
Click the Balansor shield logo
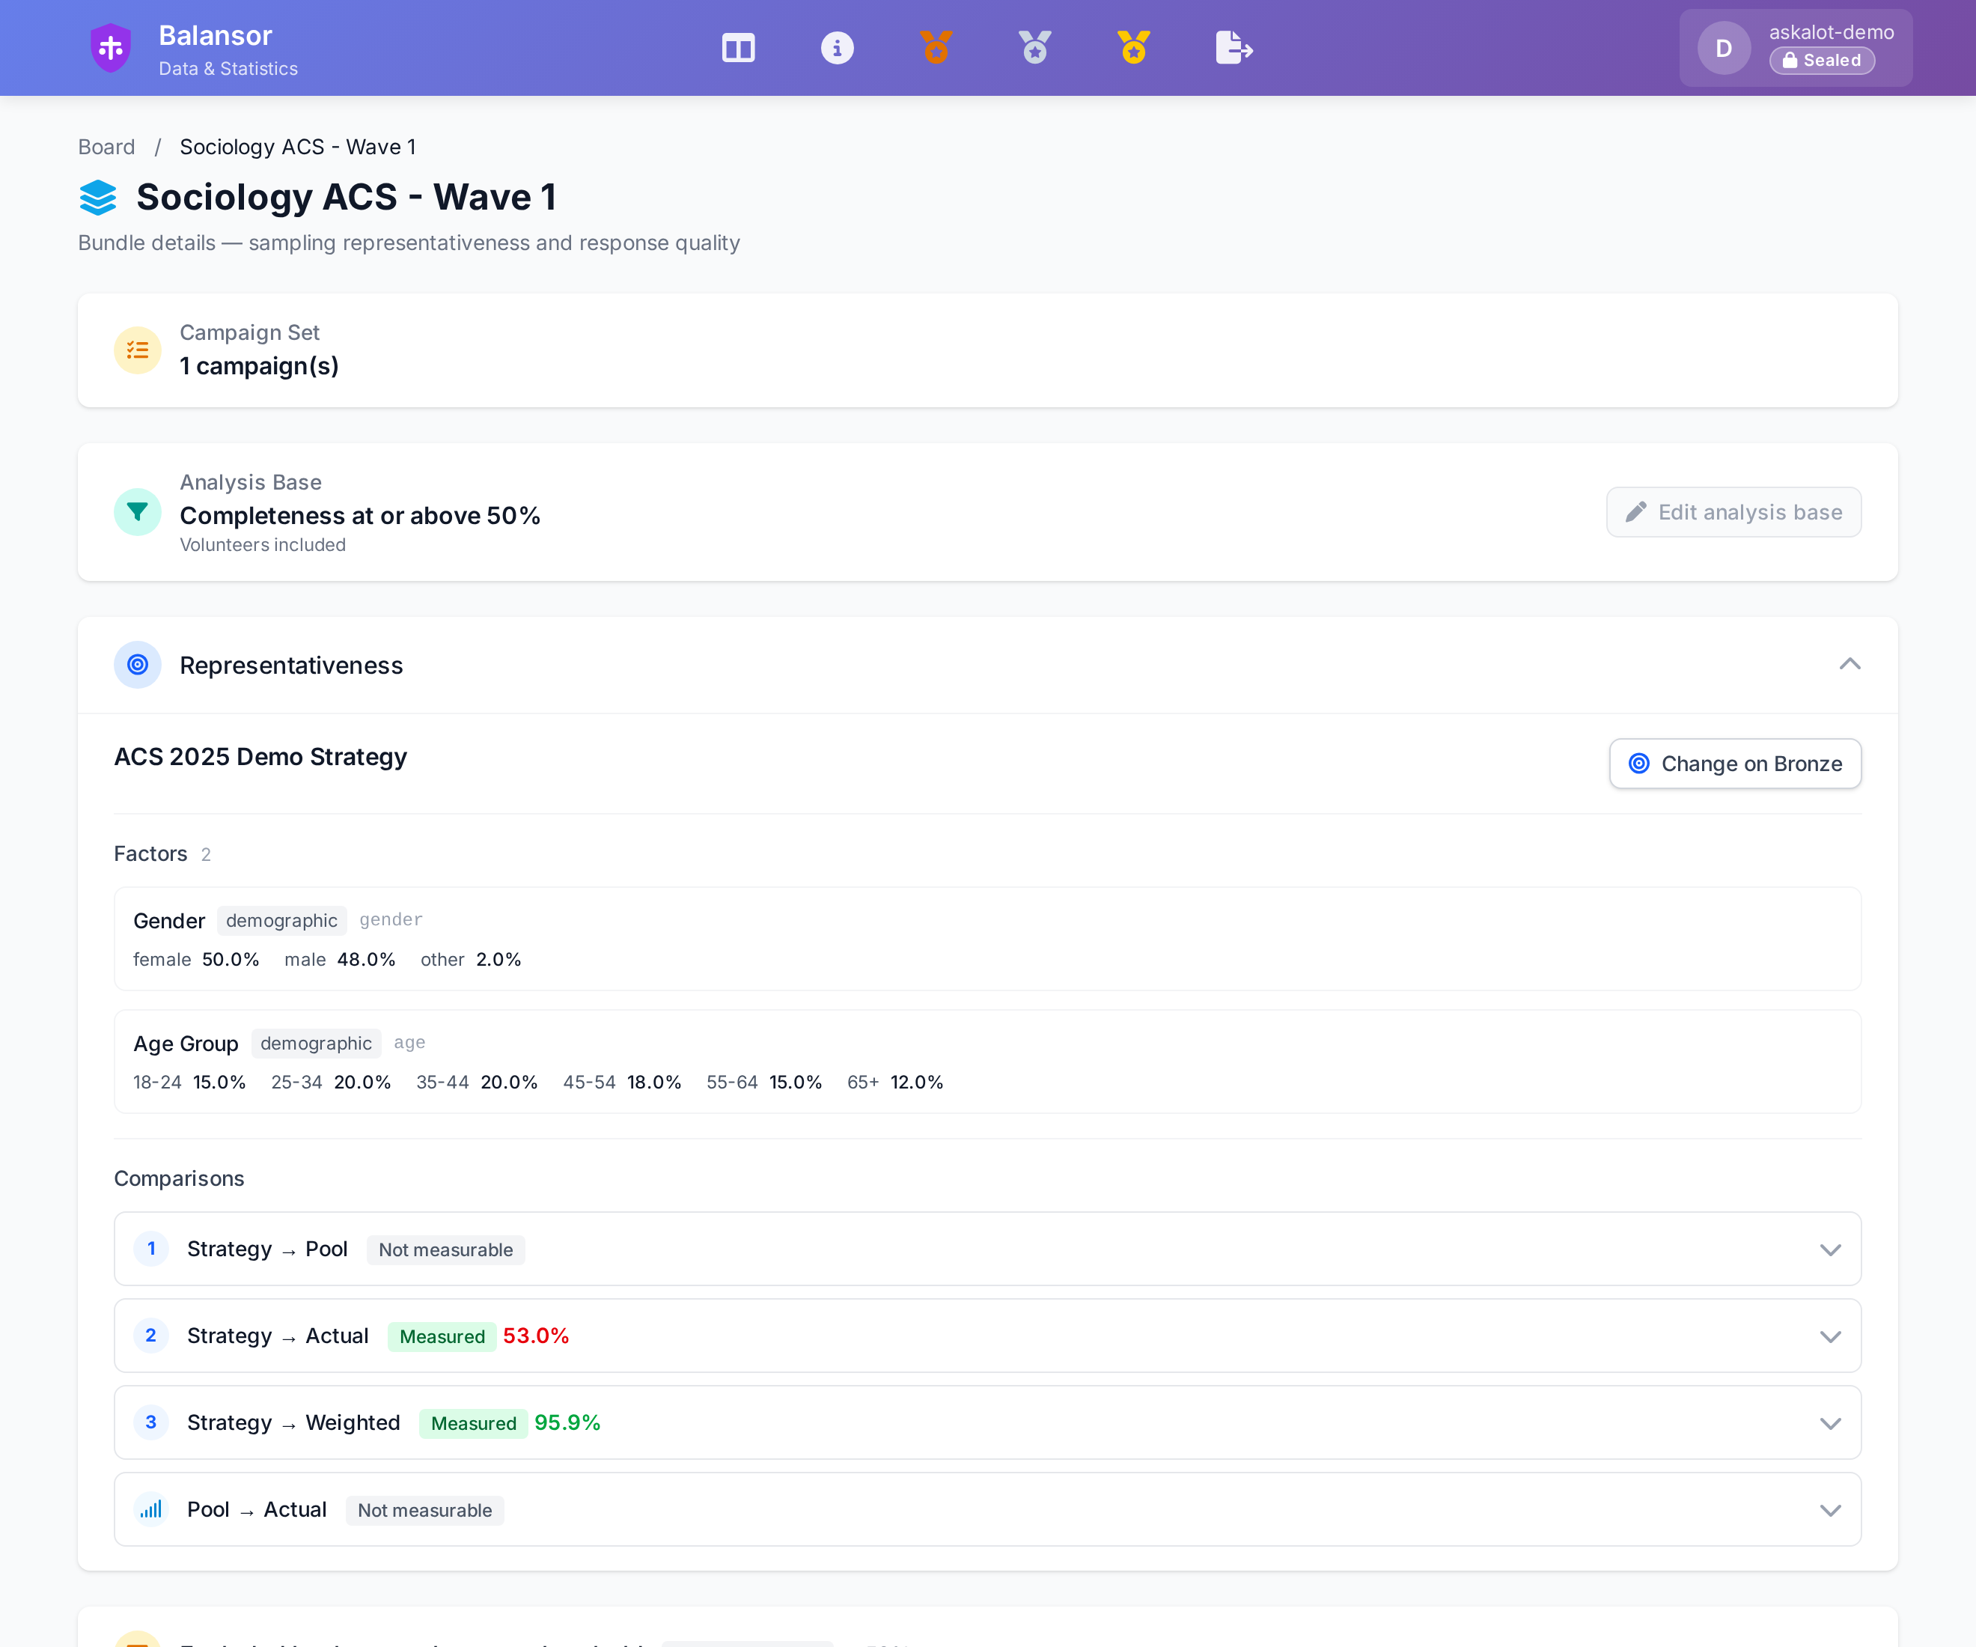point(111,48)
